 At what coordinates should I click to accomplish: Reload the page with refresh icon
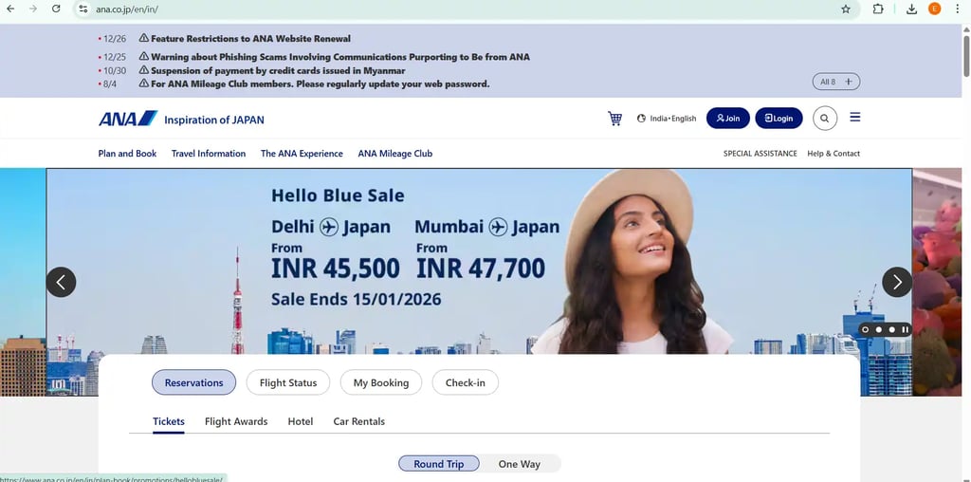click(56, 9)
